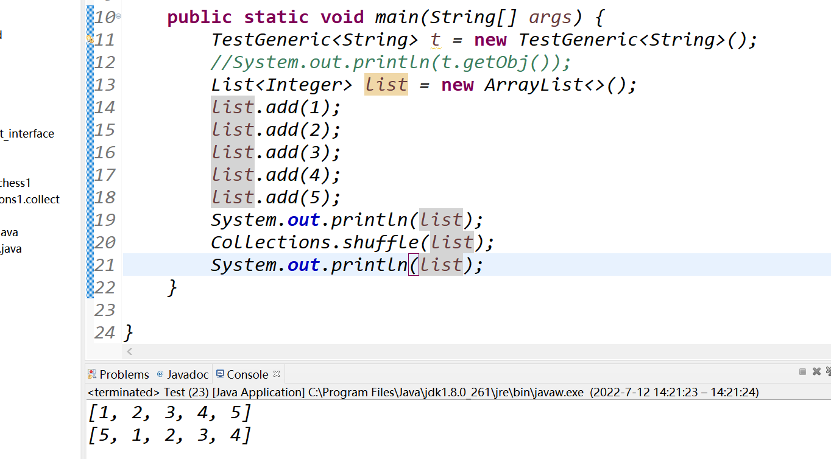Screen dimensions: 831x459
Task: Click line number 13 in the gutter
Action: (x=105, y=85)
